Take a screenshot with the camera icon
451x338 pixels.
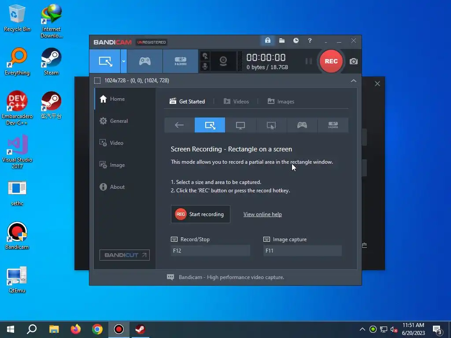click(354, 61)
